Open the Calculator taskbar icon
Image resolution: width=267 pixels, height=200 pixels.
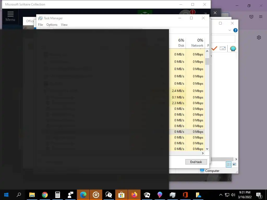click(58, 195)
